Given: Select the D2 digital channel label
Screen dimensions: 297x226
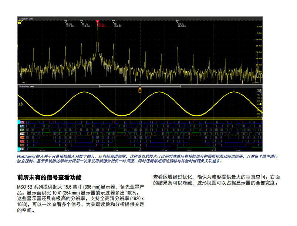Looking at the screenshot, I should coord(23,142).
